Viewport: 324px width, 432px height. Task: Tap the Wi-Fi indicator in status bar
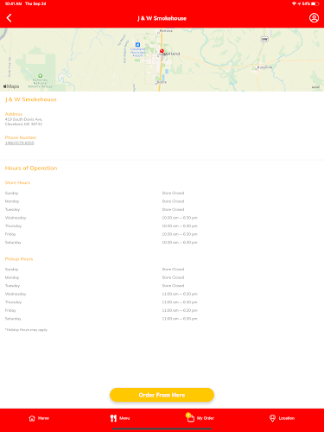click(x=294, y=3)
